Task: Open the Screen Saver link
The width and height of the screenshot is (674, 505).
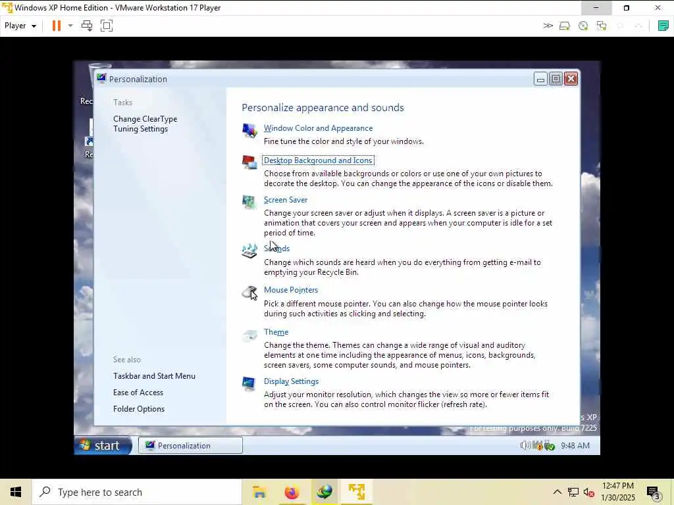Action: point(286,200)
